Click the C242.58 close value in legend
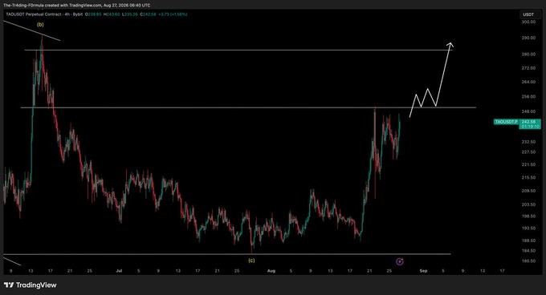This screenshot has height=295, width=546. pos(149,14)
